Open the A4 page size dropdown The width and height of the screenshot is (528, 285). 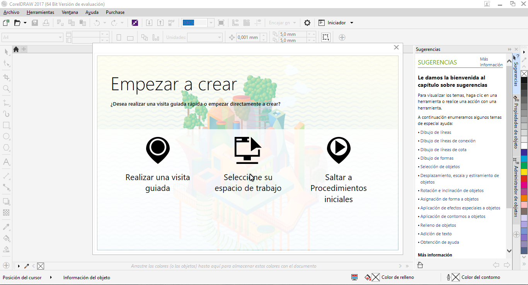60,37
